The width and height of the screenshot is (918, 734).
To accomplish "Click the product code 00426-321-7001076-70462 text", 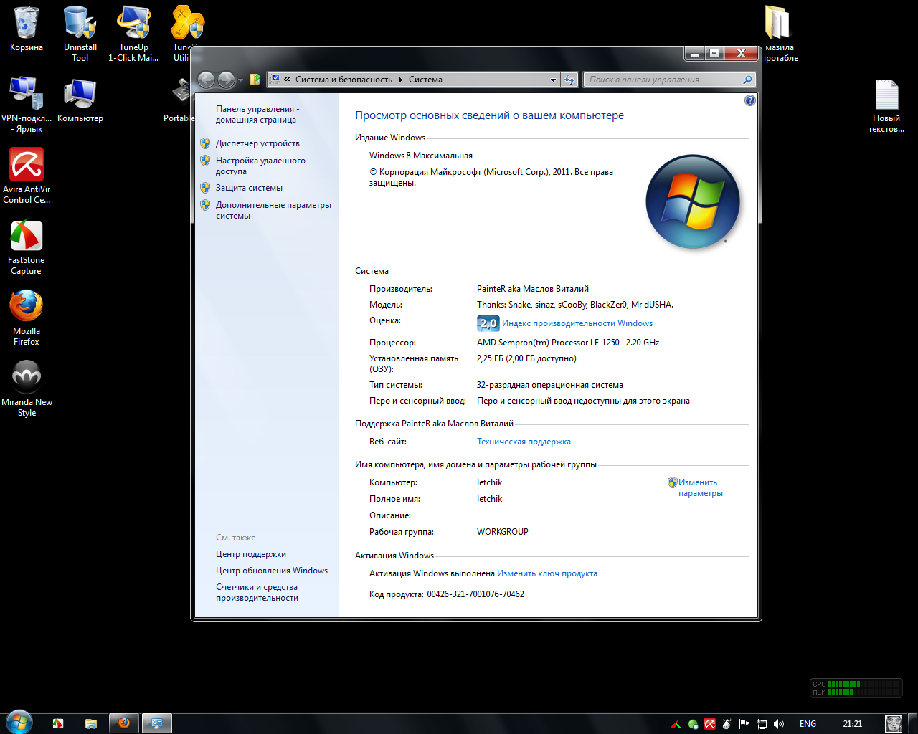I will pyautogui.click(x=475, y=594).
